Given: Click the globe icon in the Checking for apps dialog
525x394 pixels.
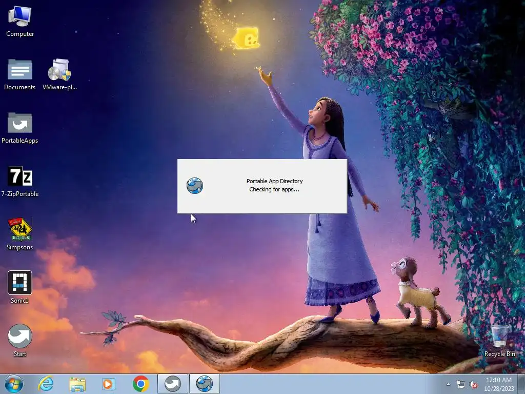Looking at the screenshot, I should (x=194, y=186).
